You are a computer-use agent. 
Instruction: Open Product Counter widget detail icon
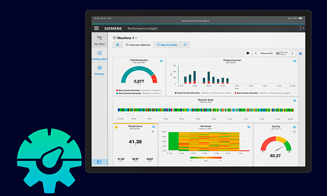click(295, 61)
